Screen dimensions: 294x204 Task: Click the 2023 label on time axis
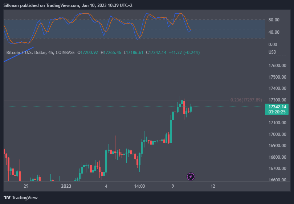pyautogui.click(x=66, y=186)
